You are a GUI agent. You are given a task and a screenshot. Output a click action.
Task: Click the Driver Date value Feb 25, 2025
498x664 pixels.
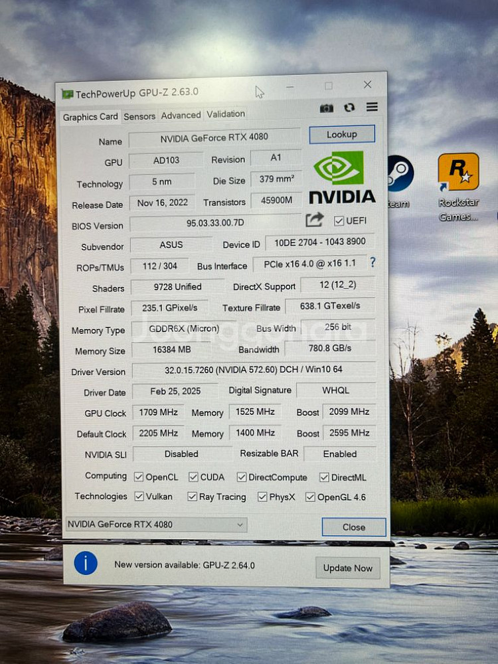175,391
